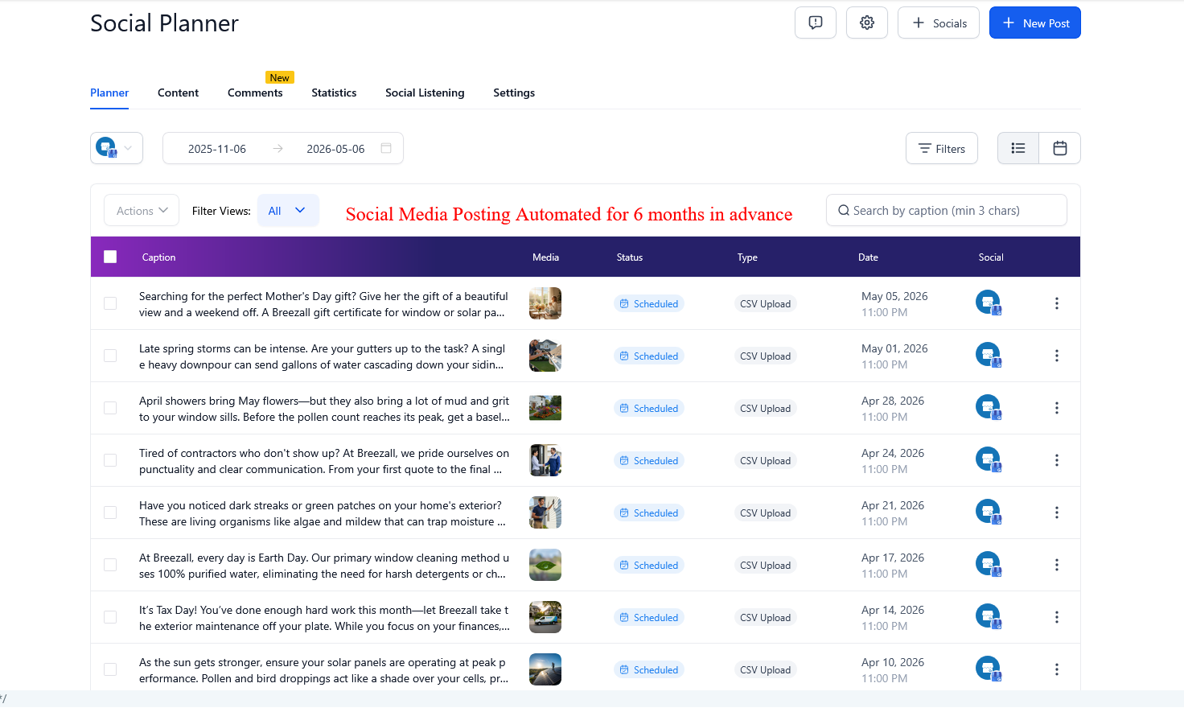Open kebab menu for Apr 24, 2026 post
Screen dimensions: 1184x708
[1057, 460]
